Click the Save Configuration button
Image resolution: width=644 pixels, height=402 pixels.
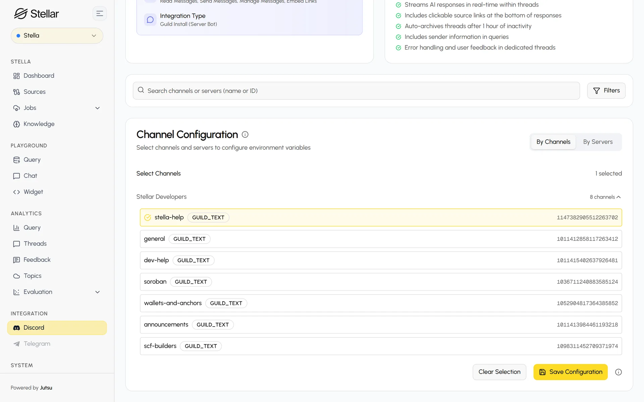[x=571, y=372]
